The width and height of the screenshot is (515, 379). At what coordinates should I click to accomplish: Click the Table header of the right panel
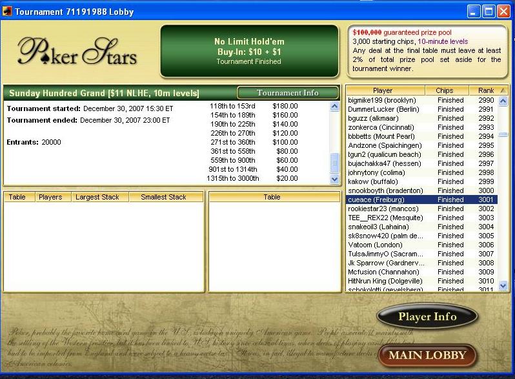[274, 197]
